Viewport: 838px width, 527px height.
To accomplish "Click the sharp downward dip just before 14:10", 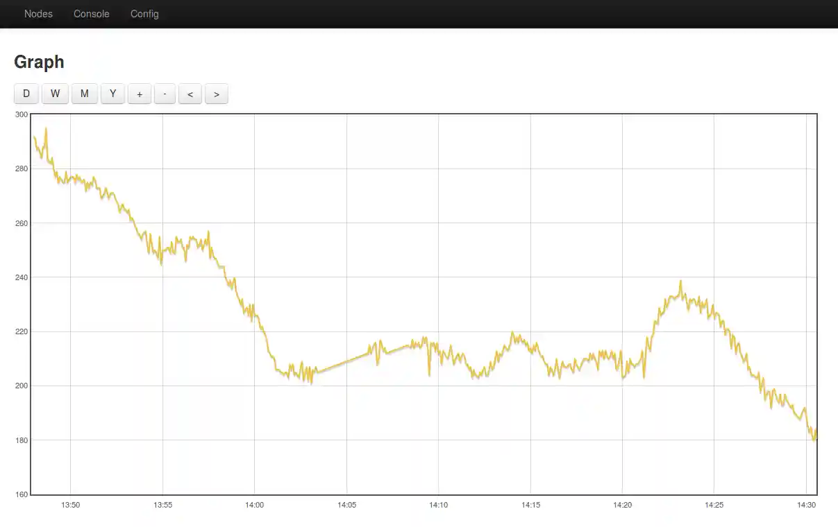I will (x=429, y=374).
